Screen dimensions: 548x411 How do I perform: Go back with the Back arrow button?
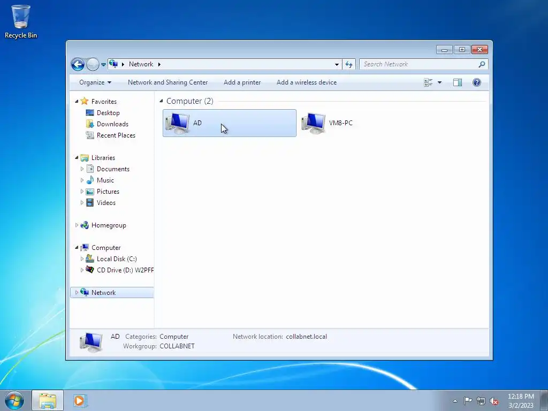pos(78,64)
